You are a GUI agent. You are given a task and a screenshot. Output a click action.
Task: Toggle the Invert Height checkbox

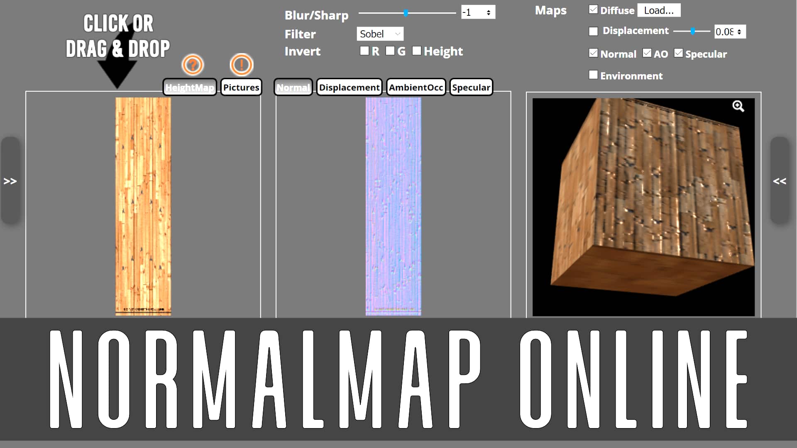click(417, 51)
